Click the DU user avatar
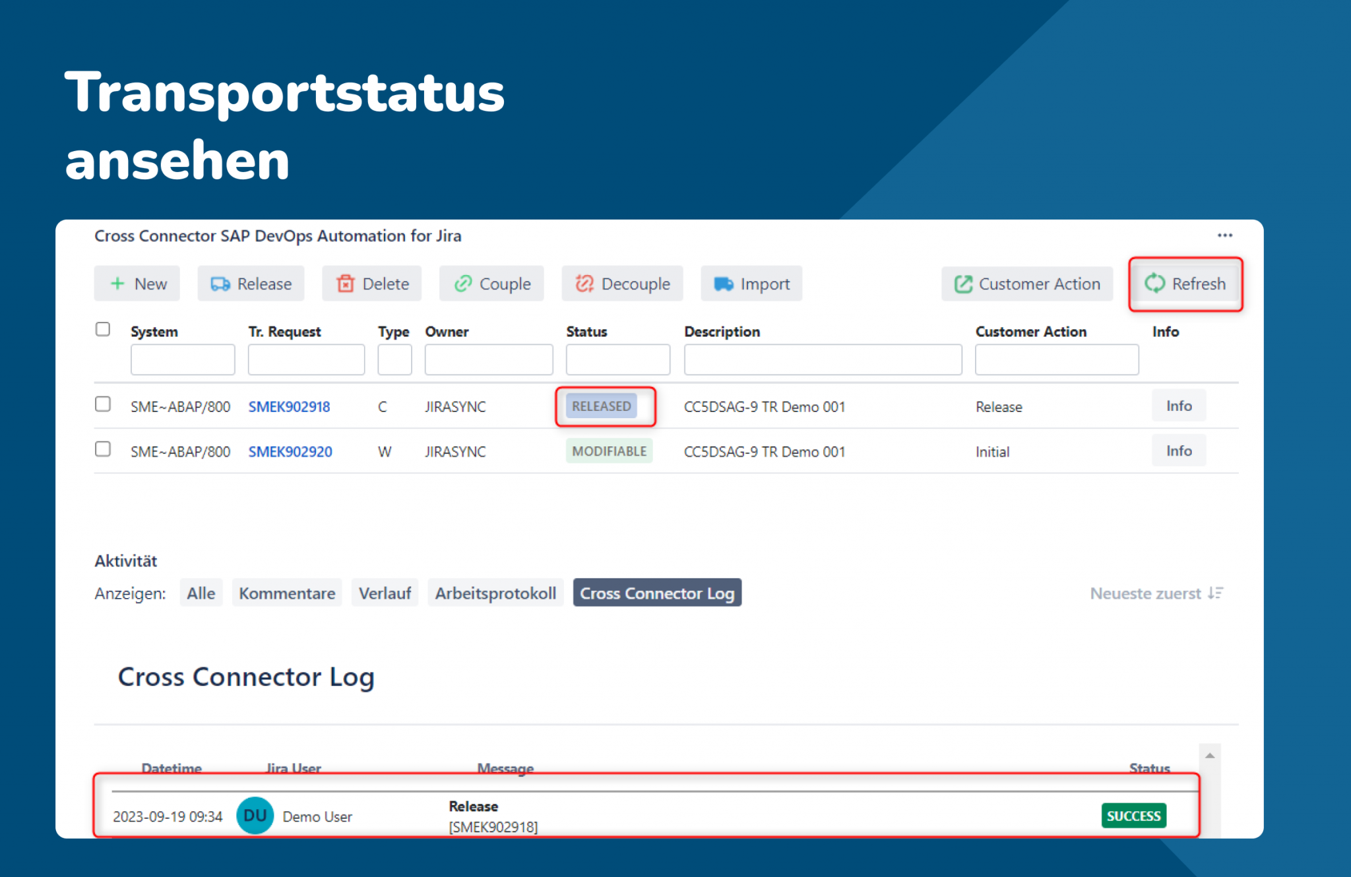This screenshot has width=1351, height=877. (x=255, y=816)
